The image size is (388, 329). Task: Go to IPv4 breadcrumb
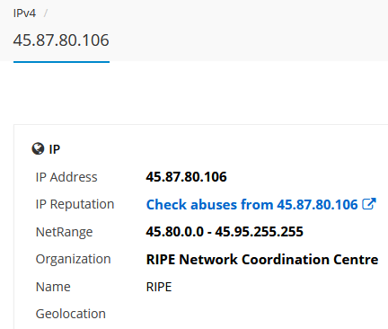(x=24, y=13)
